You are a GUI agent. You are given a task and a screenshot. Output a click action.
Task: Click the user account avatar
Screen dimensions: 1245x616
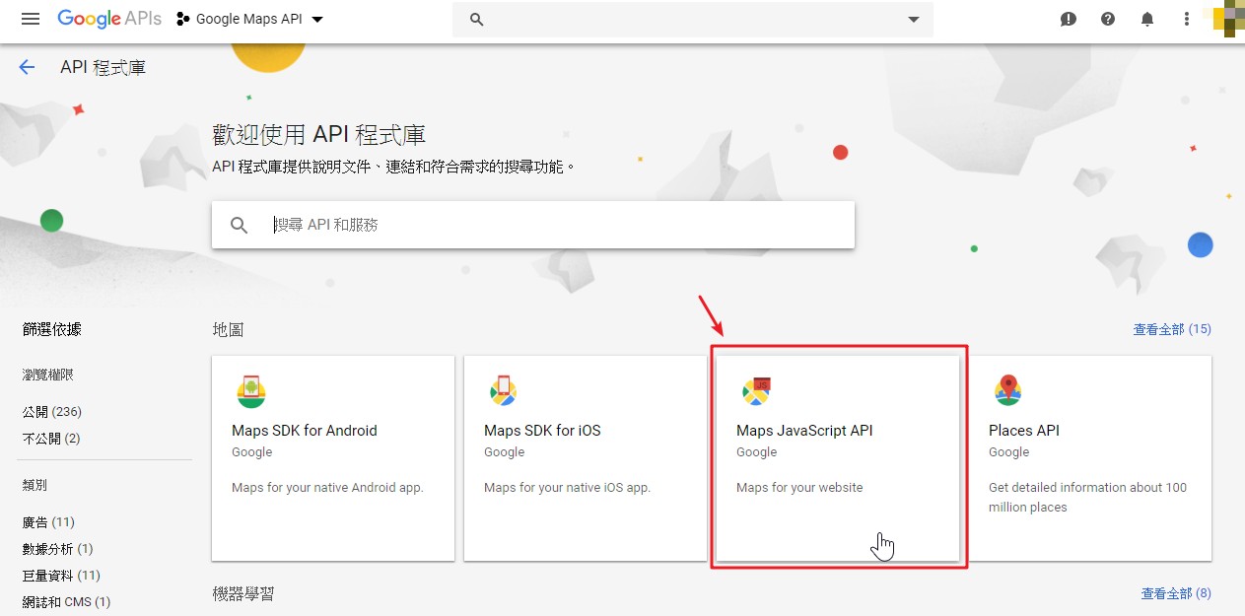click(1228, 20)
